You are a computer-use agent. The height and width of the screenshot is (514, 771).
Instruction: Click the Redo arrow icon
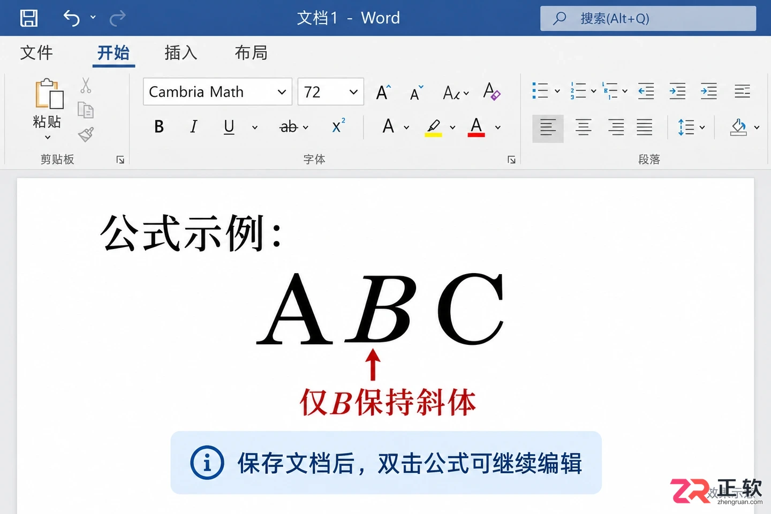(117, 18)
